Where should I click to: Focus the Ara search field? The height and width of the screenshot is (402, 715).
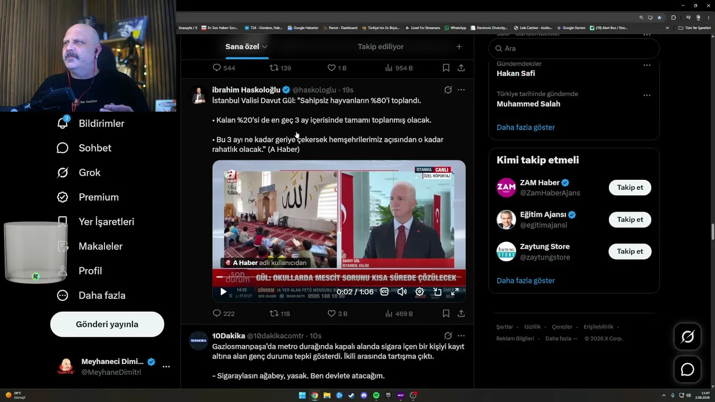click(x=574, y=49)
